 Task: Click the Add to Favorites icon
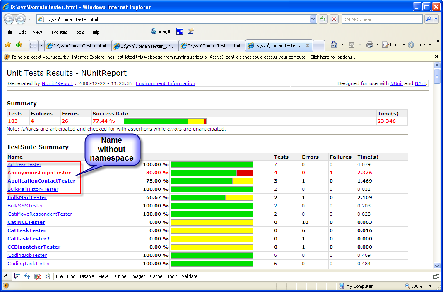pyautogui.click(x=19, y=45)
